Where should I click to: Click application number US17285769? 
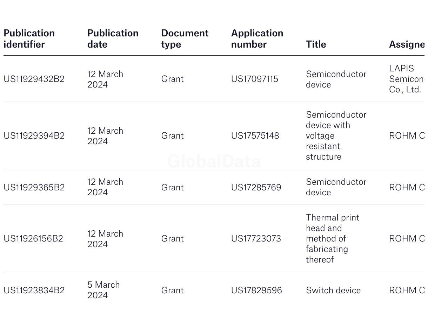(256, 188)
